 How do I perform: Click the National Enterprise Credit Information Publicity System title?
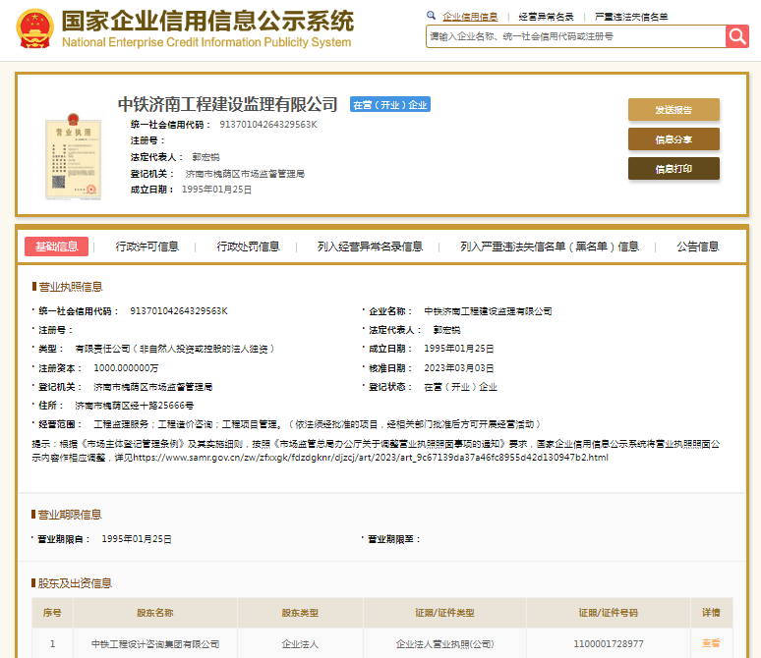(x=205, y=42)
